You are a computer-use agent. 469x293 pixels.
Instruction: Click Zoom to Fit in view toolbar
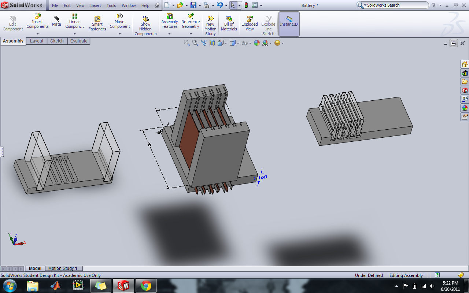coord(187,43)
